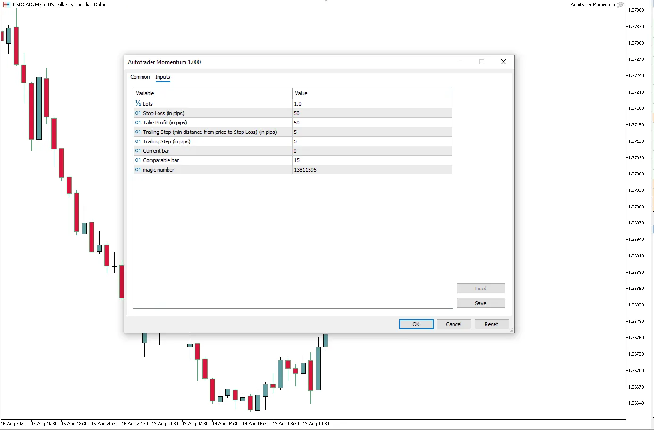Click the integer icon beside magic number
The height and width of the screenshot is (430, 654).
click(138, 170)
